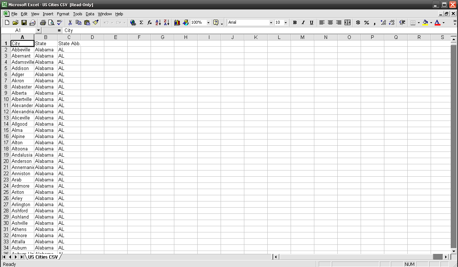Click the indent button in the formatting toolbar
The width and height of the screenshot is (458, 267).
[x=402, y=23]
